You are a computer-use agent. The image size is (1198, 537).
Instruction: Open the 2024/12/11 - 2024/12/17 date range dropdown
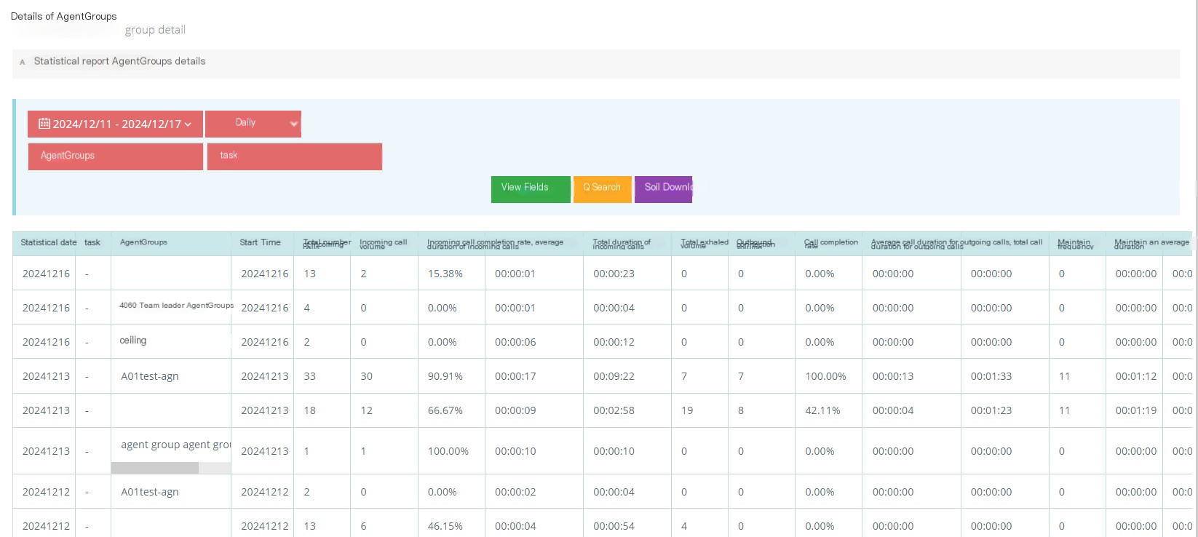coord(115,124)
